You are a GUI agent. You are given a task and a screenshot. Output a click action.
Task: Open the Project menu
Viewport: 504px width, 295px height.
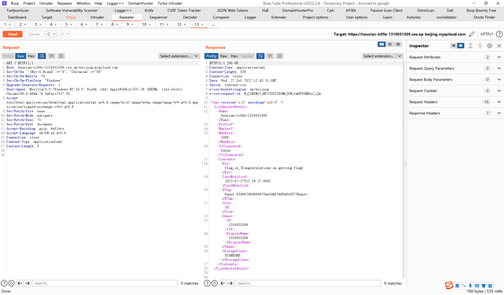tap(29, 3)
